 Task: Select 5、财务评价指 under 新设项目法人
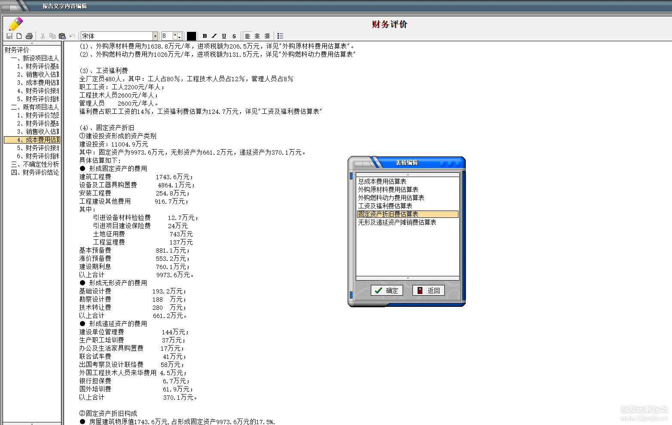(x=38, y=99)
